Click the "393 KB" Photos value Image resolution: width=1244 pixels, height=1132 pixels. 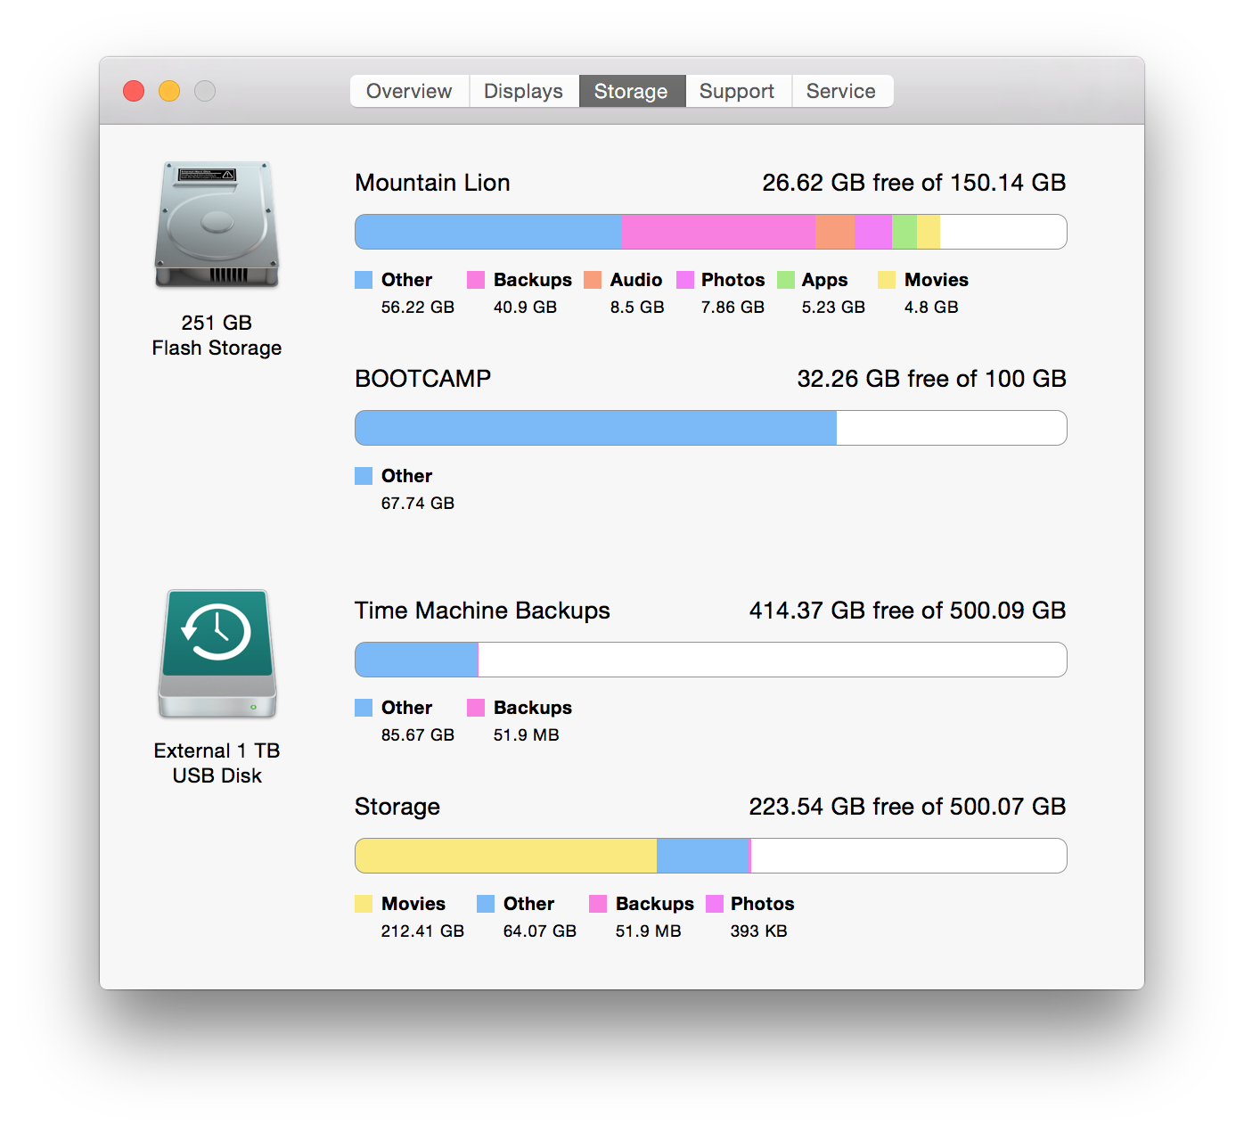759,931
